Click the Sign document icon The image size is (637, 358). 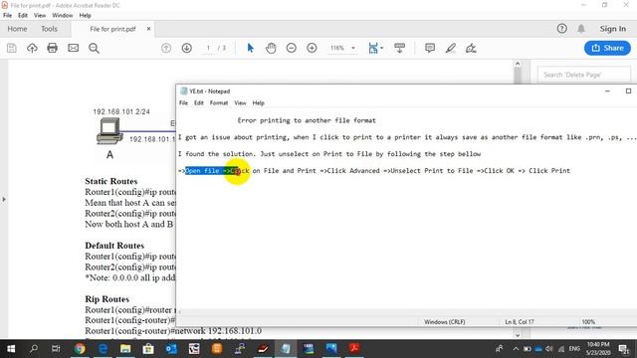[x=471, y=49]
